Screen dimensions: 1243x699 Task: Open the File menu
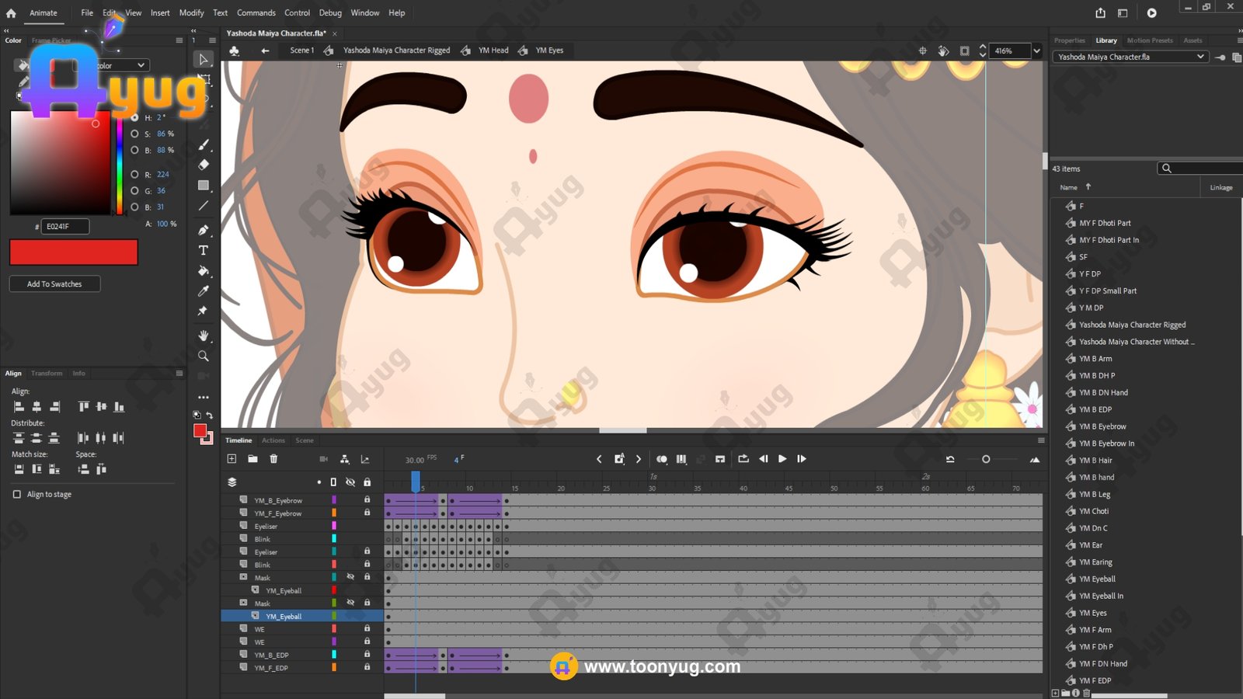point(87,13)
